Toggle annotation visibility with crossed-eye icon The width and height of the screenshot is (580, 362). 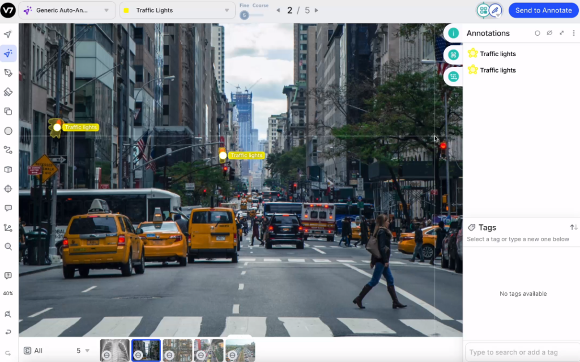pyautogui.click(x=549, y=33)
